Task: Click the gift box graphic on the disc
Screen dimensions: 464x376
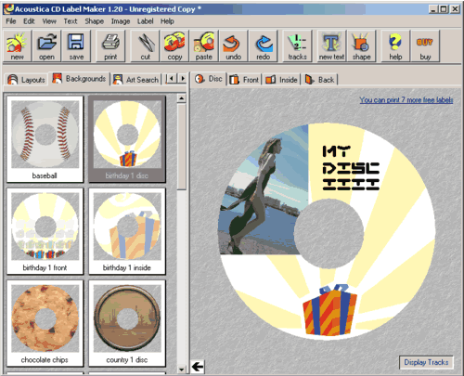Action: [329, 310]
